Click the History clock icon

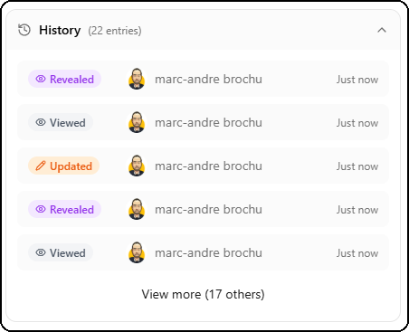(x=24, y=30)
